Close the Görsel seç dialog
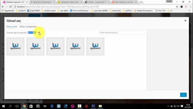The height and width of the screenshot is (109, 193). pos(185,21)
